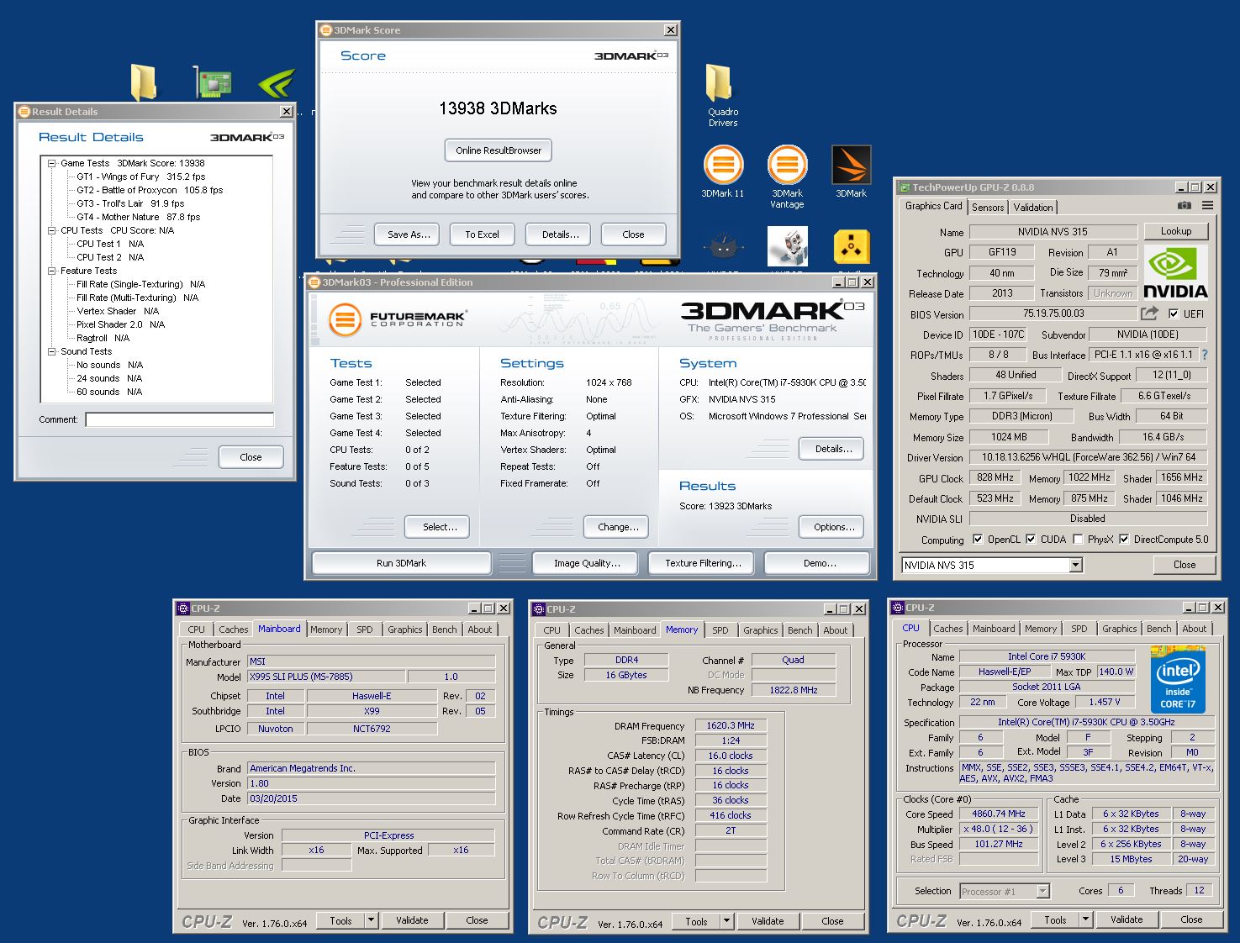This screenshot has width=1240, height=943.
Task: Toggle the CUDA checkbox
Action: click(x=1031, y=540)
